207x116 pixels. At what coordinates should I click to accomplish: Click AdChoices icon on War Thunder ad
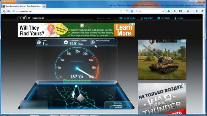pos(182,84)
